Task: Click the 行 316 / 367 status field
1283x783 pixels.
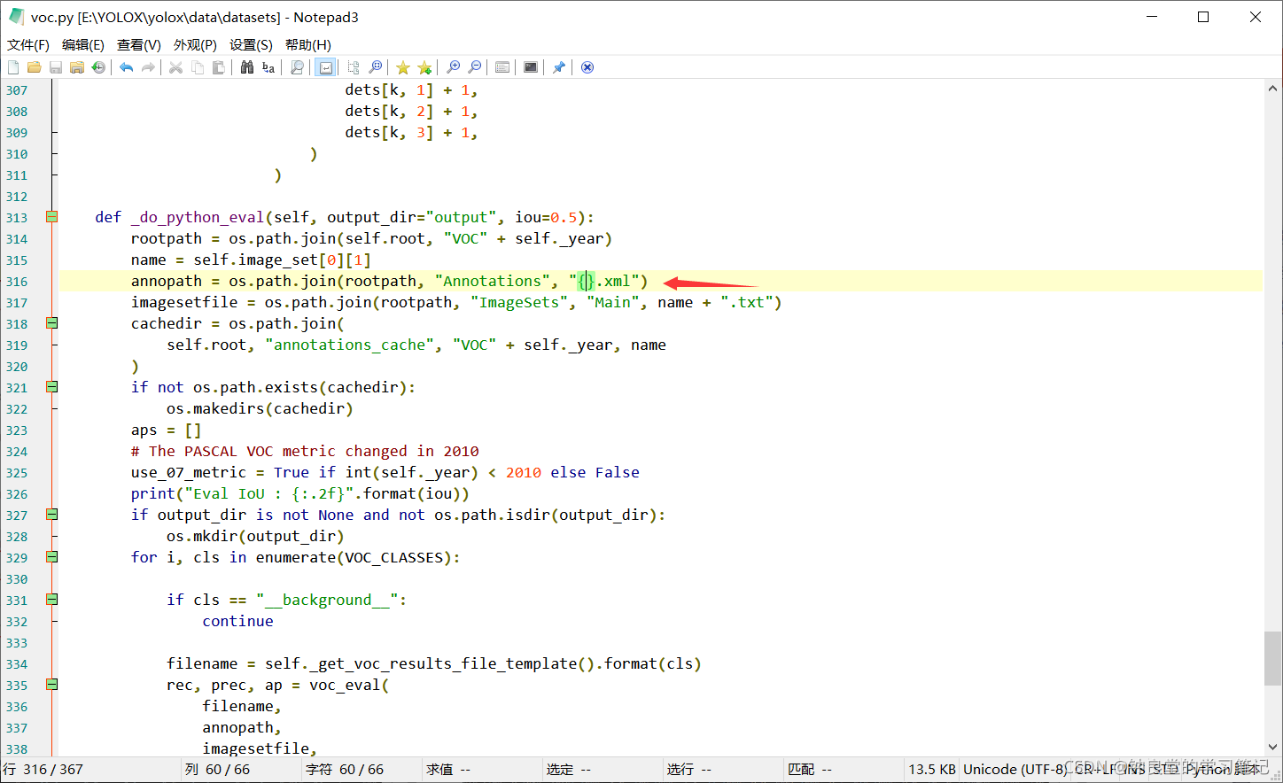Action: [x=43, y=769]
